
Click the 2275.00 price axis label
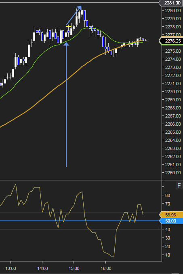173,51
